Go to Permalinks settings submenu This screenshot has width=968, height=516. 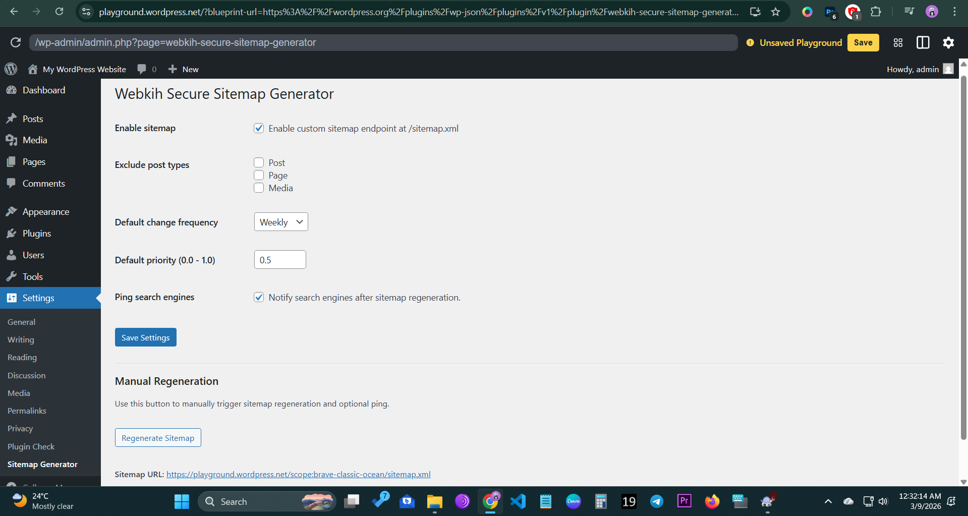point(27,411)
